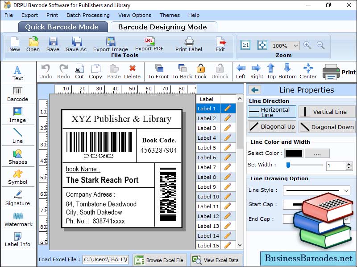Viewport: 357px width, 267px height.
Task: Switch to the Barcode Designing Mode tab
Action: [162, 27]
